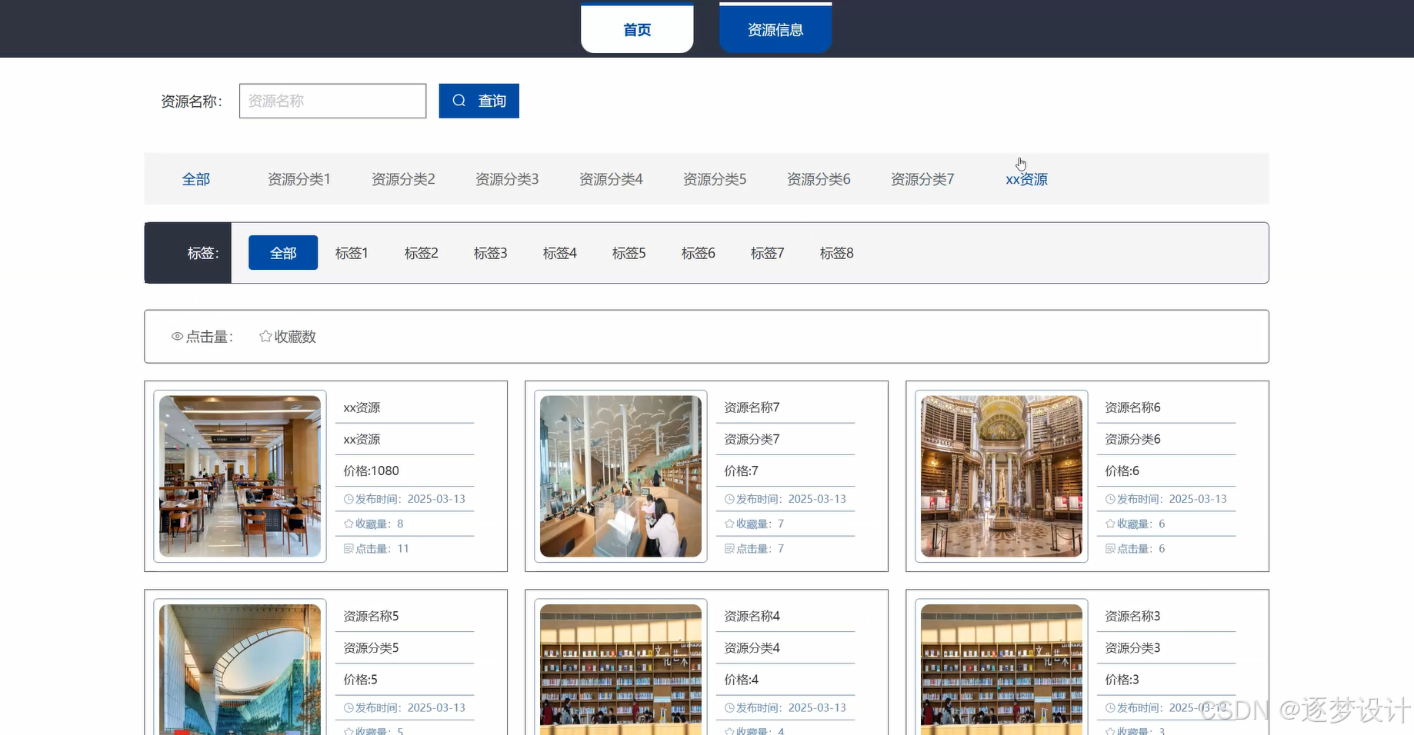
Task: Click the star icon beside 收藏量: 8
Action: pos(348,524)
